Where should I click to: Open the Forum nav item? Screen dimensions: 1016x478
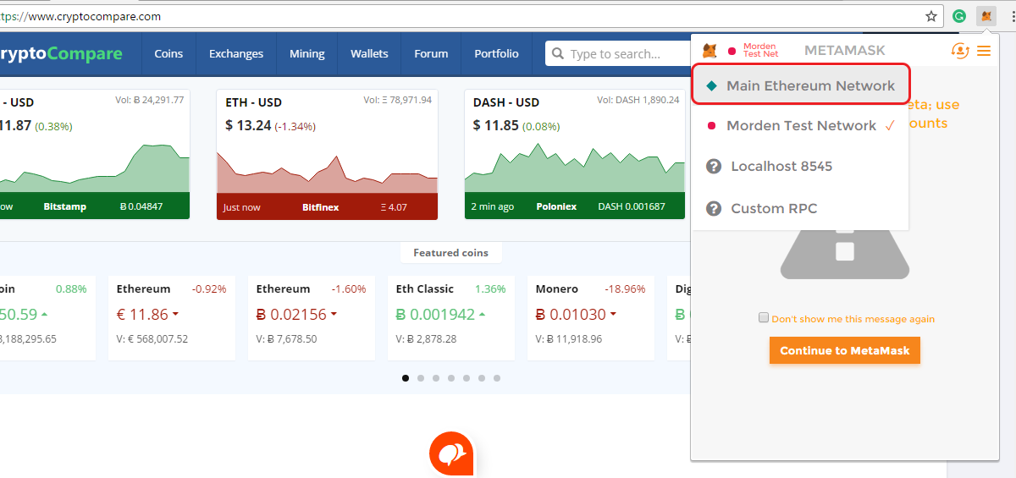tap(431, 53)
